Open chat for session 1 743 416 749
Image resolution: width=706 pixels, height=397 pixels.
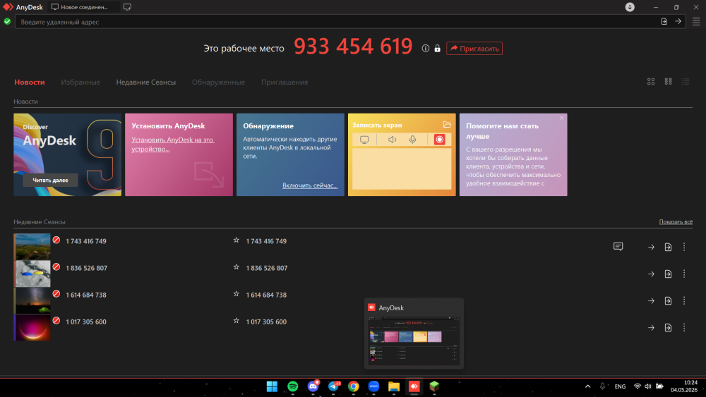pos(618,246)
